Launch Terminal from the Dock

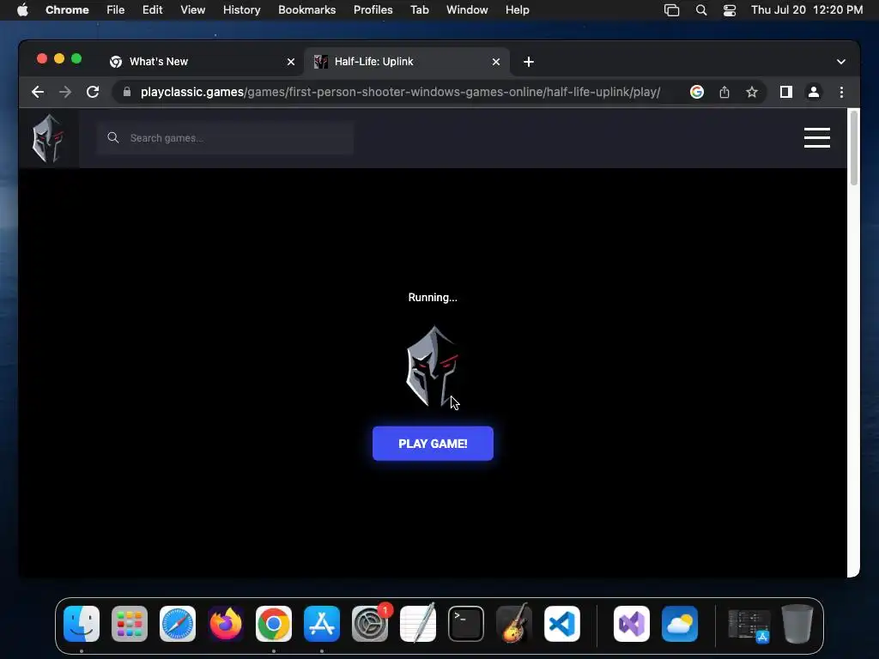466,624
